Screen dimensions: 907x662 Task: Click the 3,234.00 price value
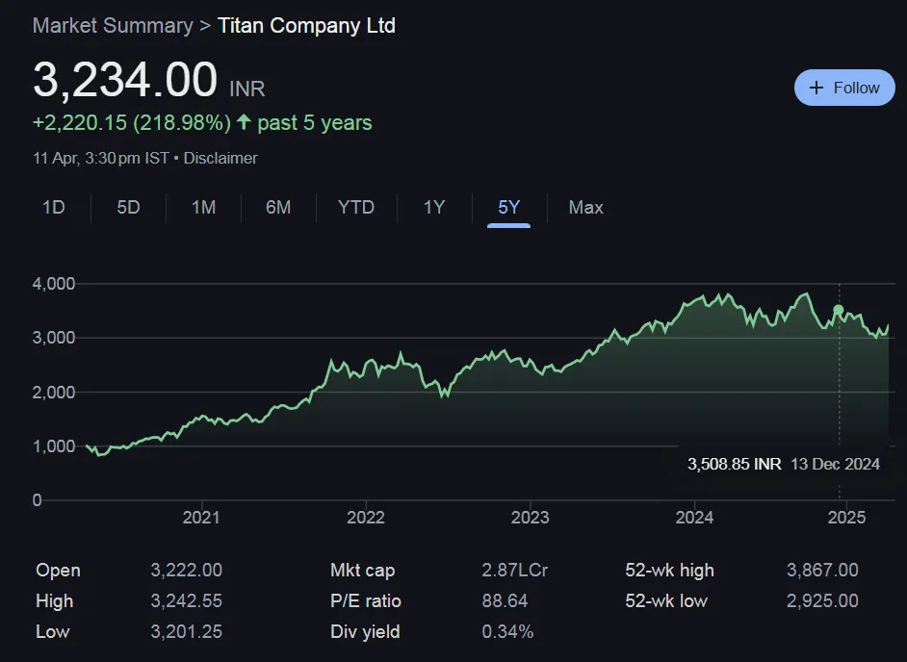(x=125, y=80)
